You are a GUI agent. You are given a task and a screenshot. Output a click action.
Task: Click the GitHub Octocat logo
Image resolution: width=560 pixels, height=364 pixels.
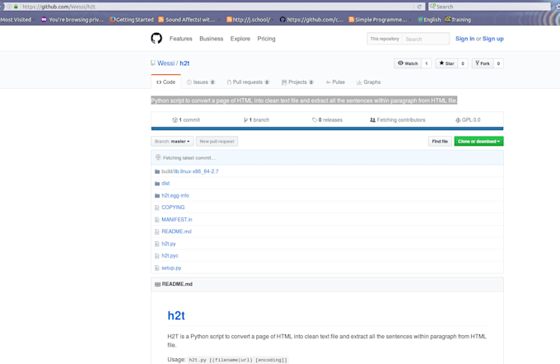click(156, 39)
